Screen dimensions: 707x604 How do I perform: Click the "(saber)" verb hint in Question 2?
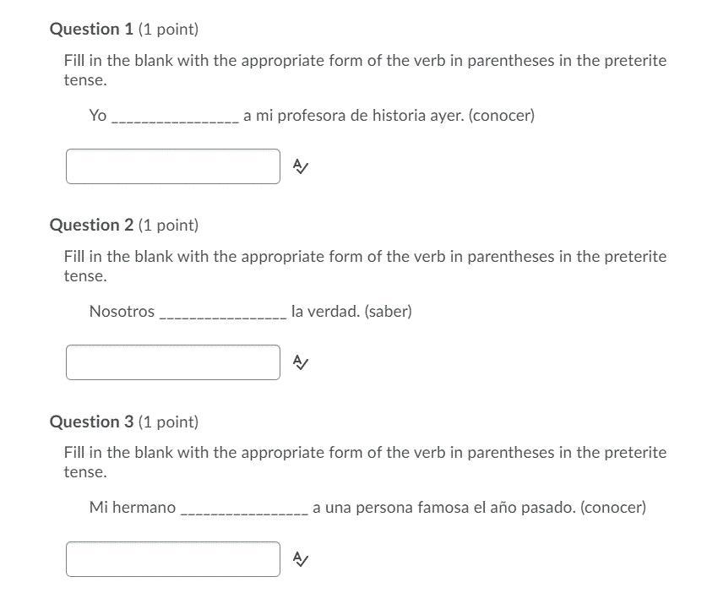(388, 312)
